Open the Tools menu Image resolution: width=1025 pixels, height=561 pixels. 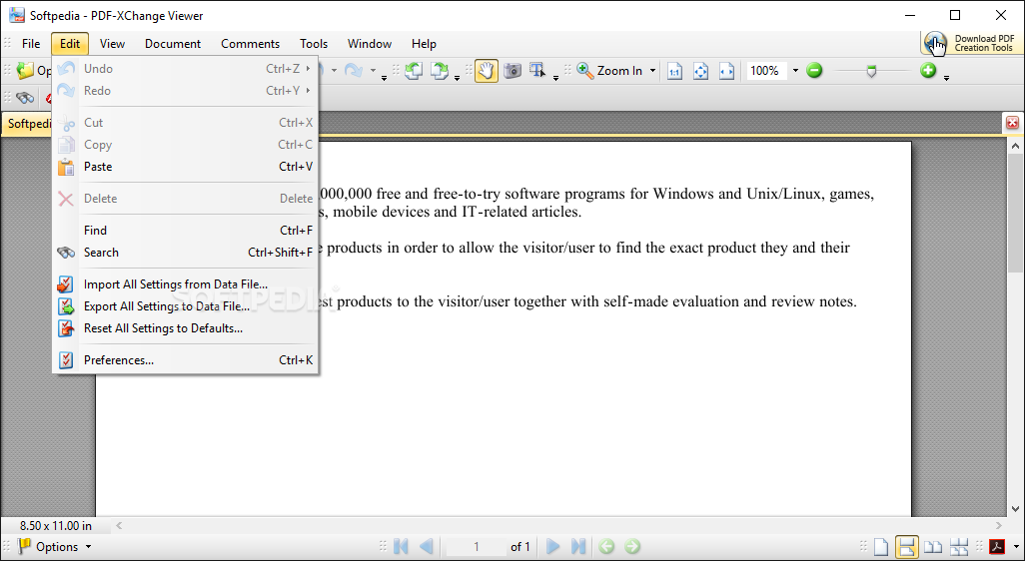[313, 44]
